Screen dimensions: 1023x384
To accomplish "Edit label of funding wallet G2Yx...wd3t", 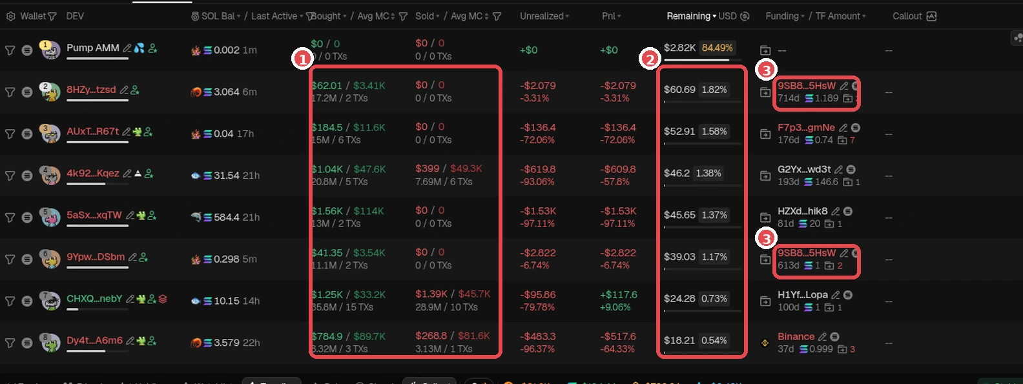I will click(838, 170).
